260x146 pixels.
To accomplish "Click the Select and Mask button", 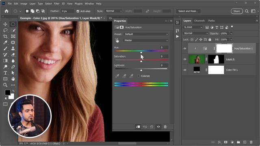I will click(x=188, y=11).
